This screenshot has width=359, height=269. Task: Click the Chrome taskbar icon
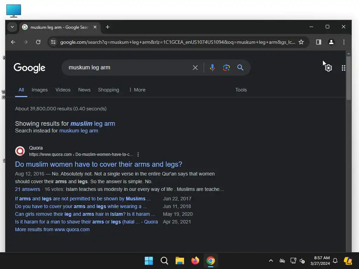[211, 261]
